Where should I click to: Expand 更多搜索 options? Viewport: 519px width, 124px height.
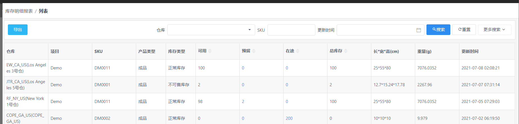pos(494,30)
